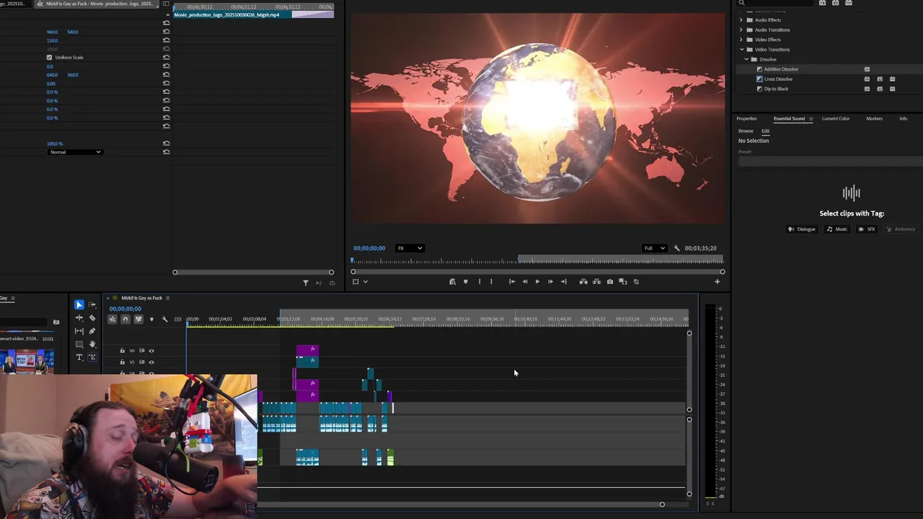Select the Rectangle tool

(79, 345)
